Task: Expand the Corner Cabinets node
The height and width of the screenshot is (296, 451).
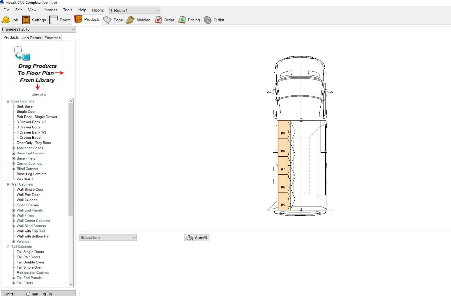Action: tap(13, 164)
